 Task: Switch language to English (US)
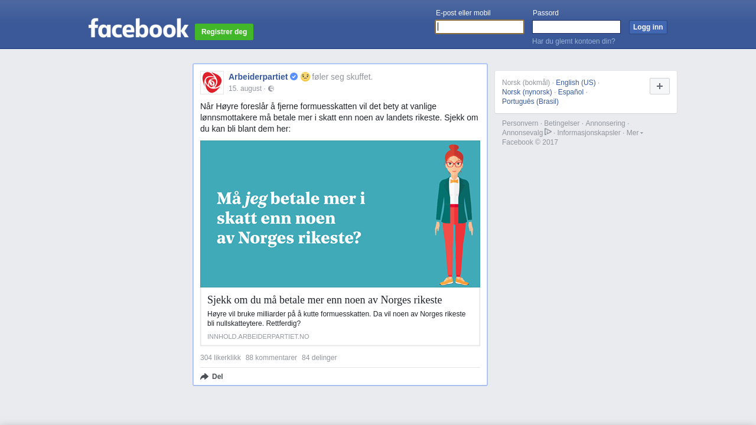pyautogui.click(x=576, y=83)
